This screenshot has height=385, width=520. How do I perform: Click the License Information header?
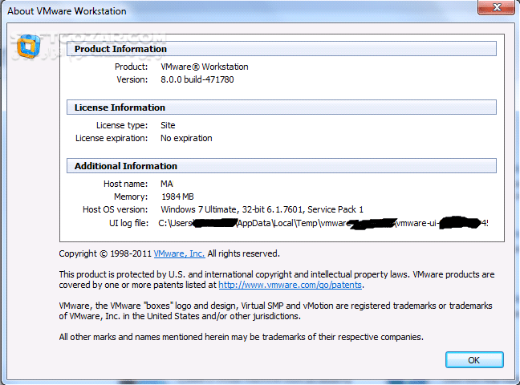click(x=282, y=107)
